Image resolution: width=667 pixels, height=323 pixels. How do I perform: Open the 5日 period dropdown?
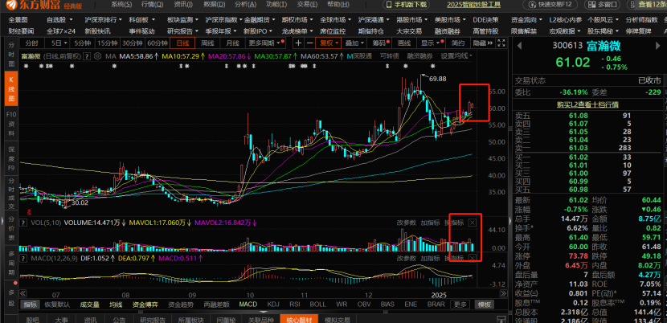(x=59, y=43)
